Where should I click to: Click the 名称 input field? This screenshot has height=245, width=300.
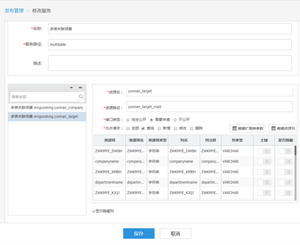[x=170, y=29]
